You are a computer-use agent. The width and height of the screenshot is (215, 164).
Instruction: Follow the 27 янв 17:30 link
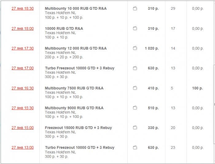(x=23, y=48)
